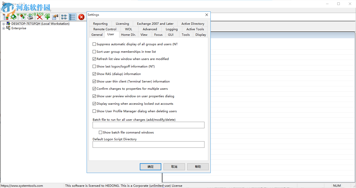Enable Suppress automatic display of all groups
The height and width of the screenshot is (188, 356).
pyautogui.click(x=94, y=44)
